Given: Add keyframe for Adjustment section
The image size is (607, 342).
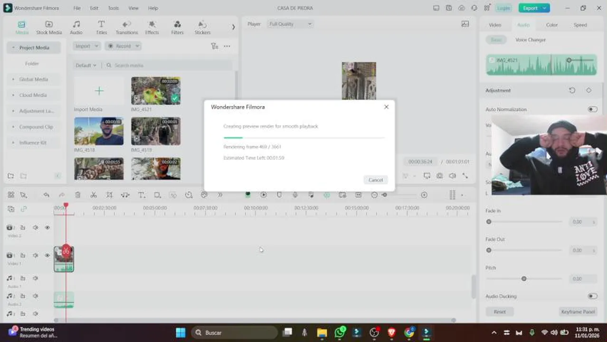Looking at the screenshot, I should (x=588, y=90).
